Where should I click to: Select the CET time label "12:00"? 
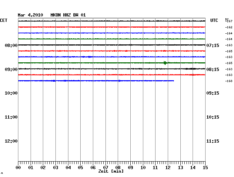click(11, 141)
